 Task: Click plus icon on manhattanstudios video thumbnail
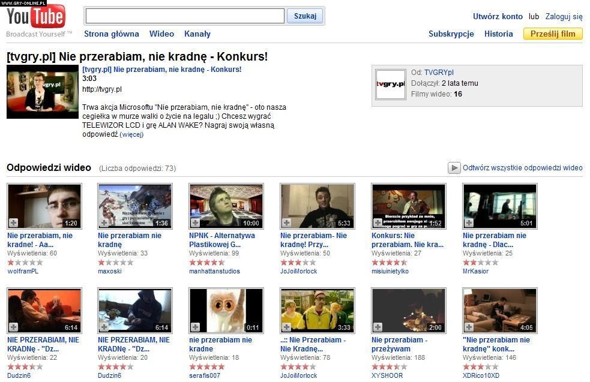pos(196,223)
